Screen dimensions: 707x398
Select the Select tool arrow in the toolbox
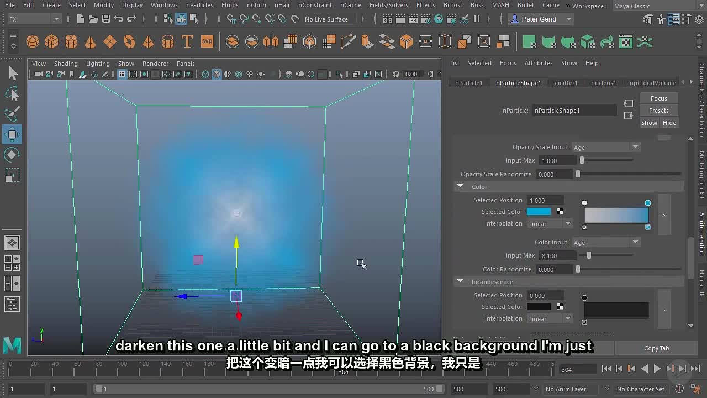12,73
